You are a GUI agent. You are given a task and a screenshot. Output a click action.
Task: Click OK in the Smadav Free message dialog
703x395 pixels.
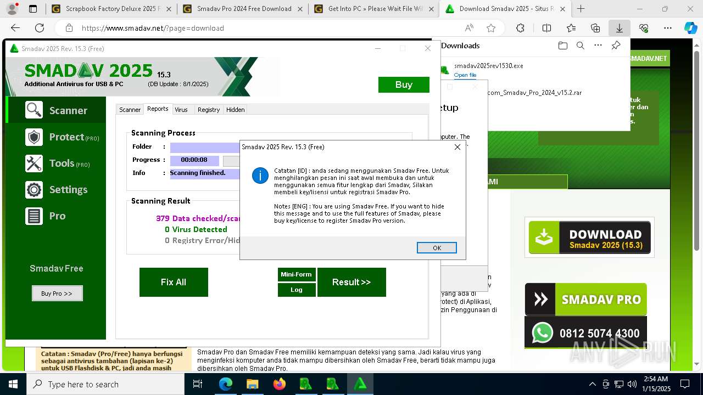coord(437,248)
